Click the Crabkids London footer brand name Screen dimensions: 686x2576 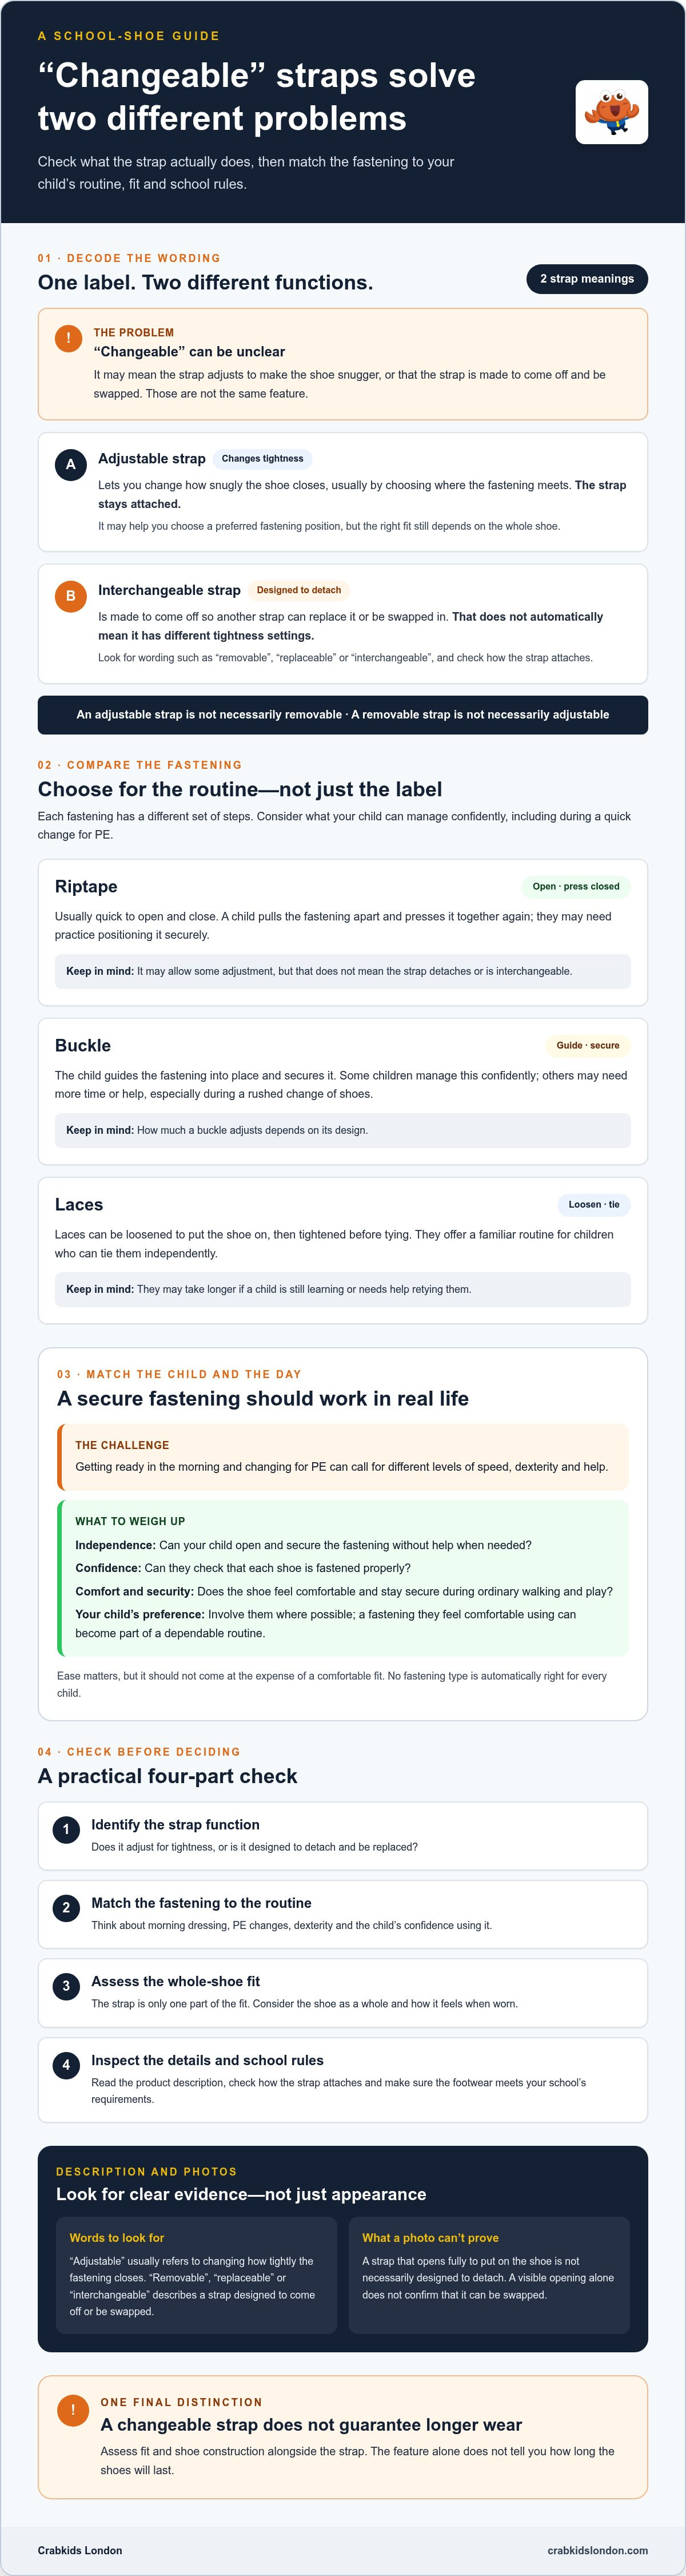tap(80, 2550)
